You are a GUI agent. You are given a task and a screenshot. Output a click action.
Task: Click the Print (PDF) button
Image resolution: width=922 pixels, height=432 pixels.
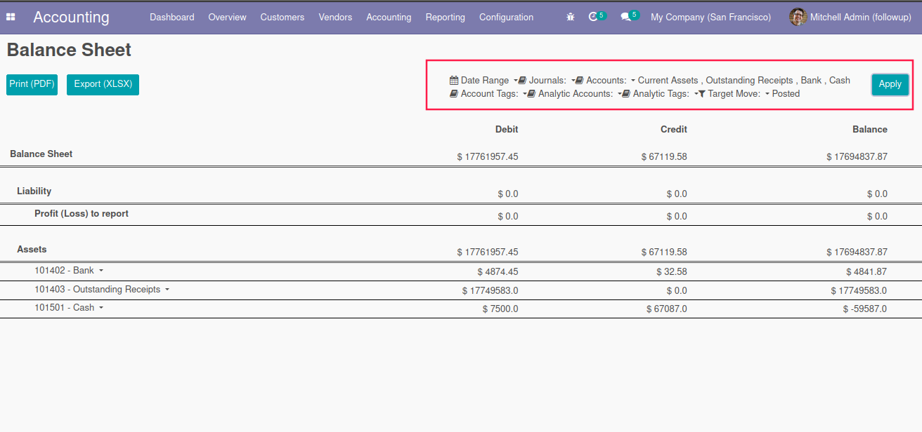32,84
